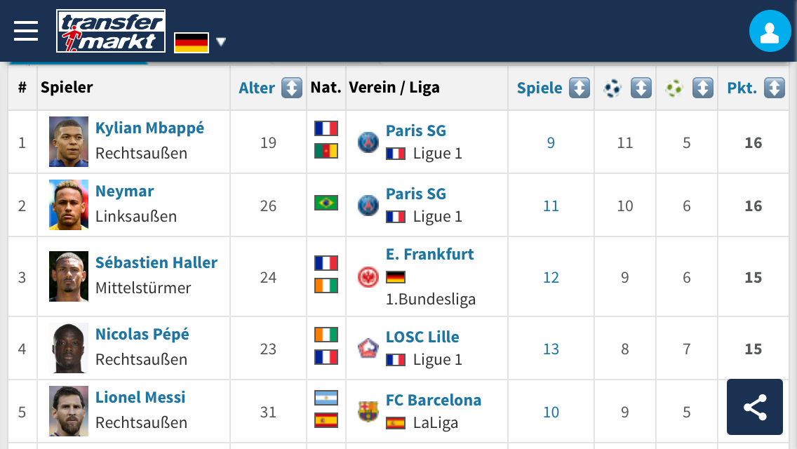Image resolution: width=797 pixels, height=449 pixels.
Task: Open the hamburger navigation menu
Action: click(x=26, y=31)
